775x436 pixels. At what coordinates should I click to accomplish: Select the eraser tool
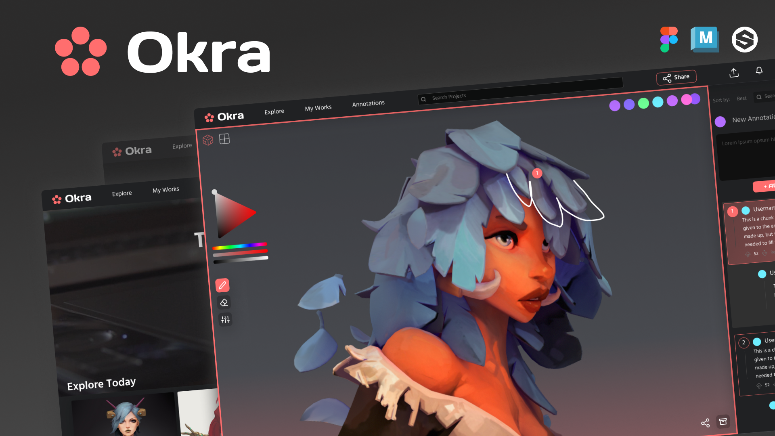pyautogui.click(x=224, y=302)
